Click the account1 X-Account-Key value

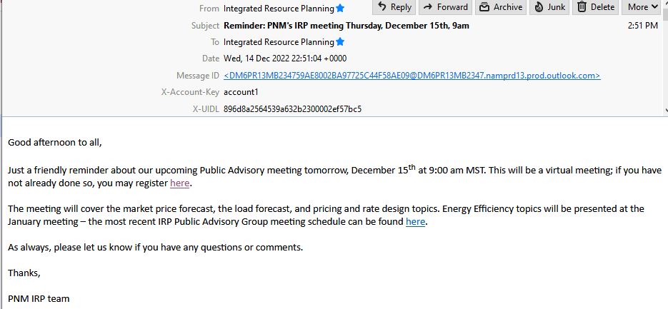(x=241, y=92)
